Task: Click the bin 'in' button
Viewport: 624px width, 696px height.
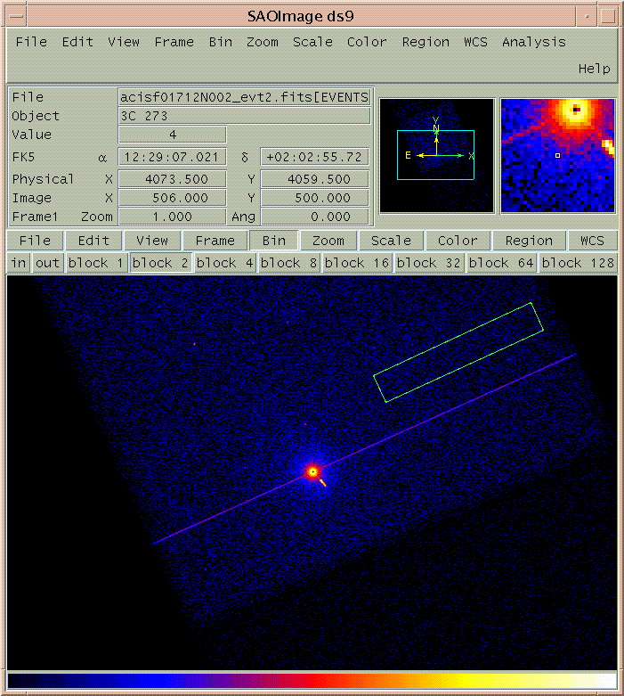Action: click(x=19, y=263)
